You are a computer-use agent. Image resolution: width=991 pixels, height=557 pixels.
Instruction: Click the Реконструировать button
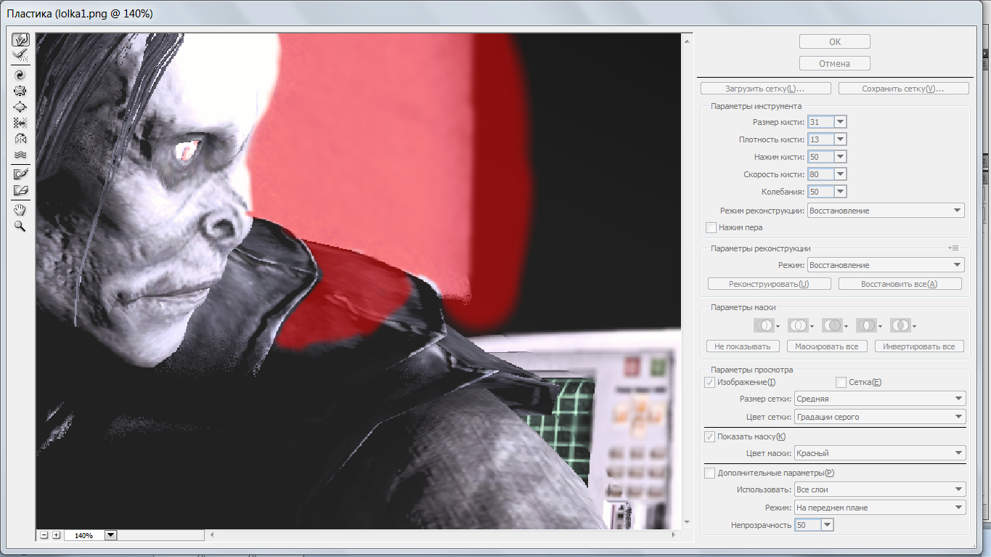pos(770,284)
